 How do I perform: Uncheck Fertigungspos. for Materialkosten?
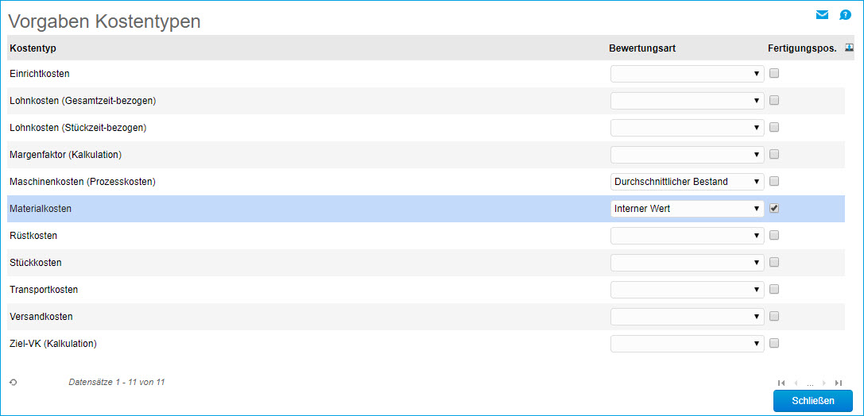774,209
